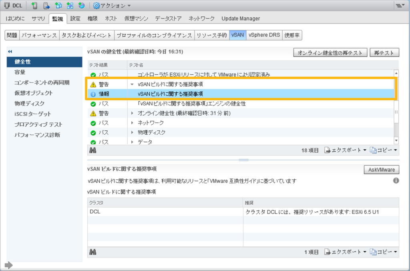Image resolution: width=410 pixels, height=271 pixels.
Task: Click the add host toolbar icon
Action: 34,6
